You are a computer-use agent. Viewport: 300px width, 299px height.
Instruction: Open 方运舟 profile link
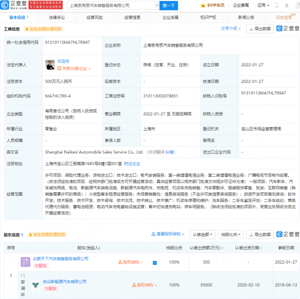(63, 62)
